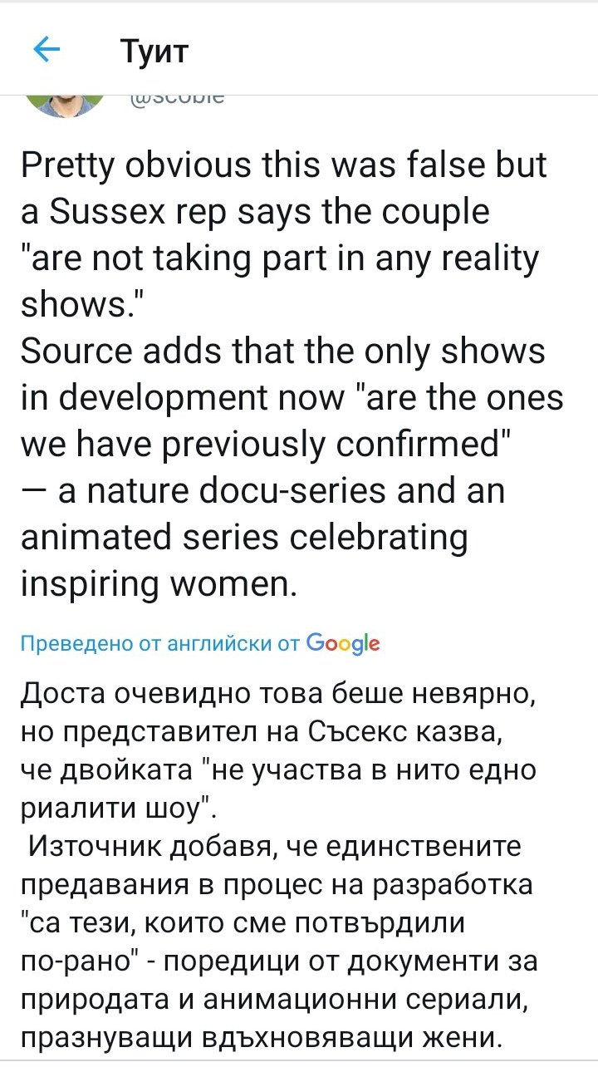Tap the line "Pretty obvious this was false but"
The height and width of the screenshot is (1067, 598).
coord(283,165)
